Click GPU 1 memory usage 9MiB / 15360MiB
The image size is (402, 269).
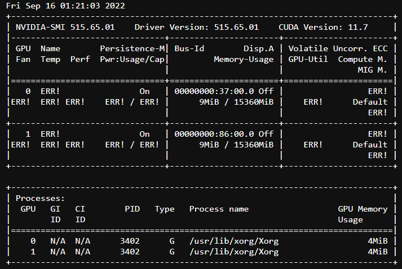pos(236,145)
